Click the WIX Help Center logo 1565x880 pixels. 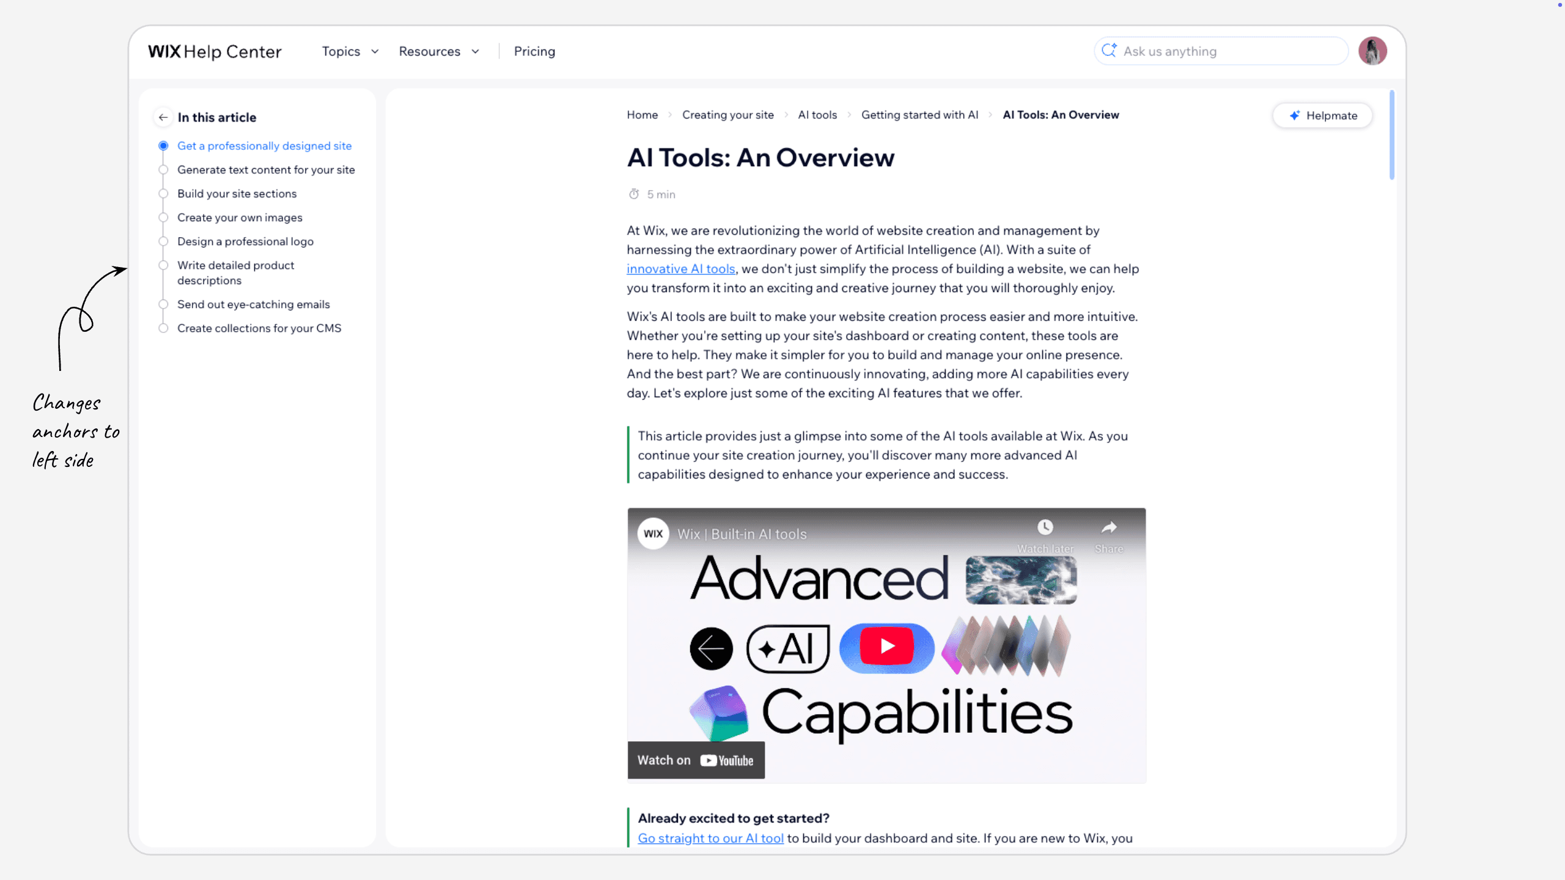[215, 51]
